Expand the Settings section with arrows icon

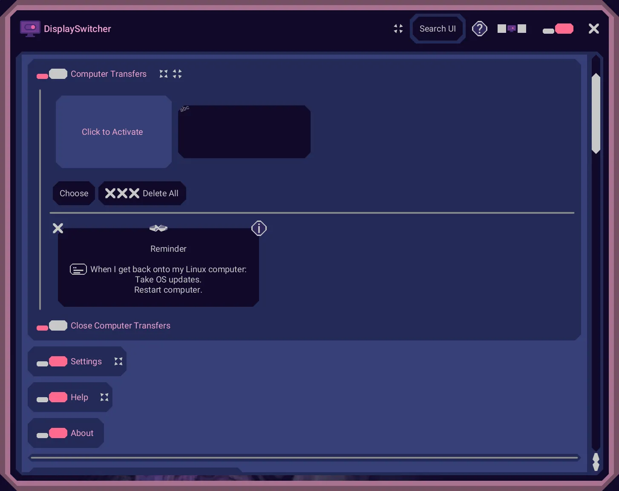pos(118,361)
